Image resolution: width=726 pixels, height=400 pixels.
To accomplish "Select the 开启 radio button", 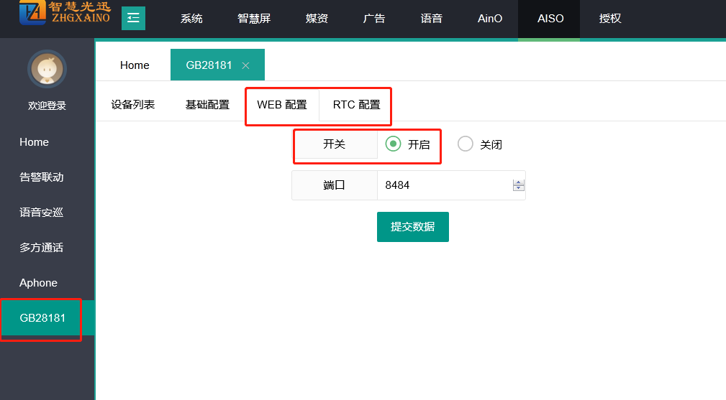I will 393,144.
